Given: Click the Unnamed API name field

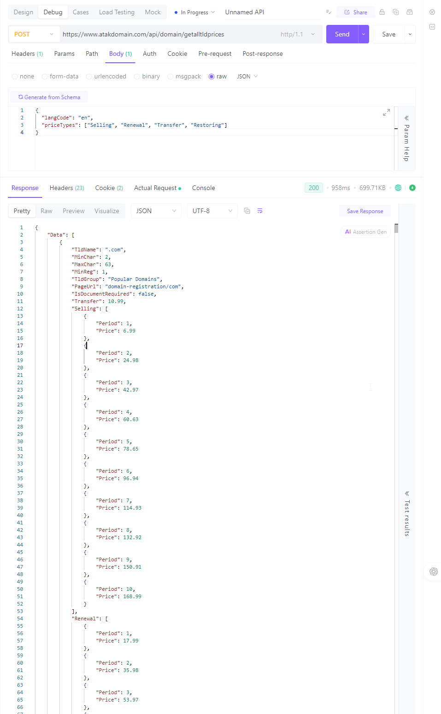Looking at the screenshot, I should click(x=272, y=12).
